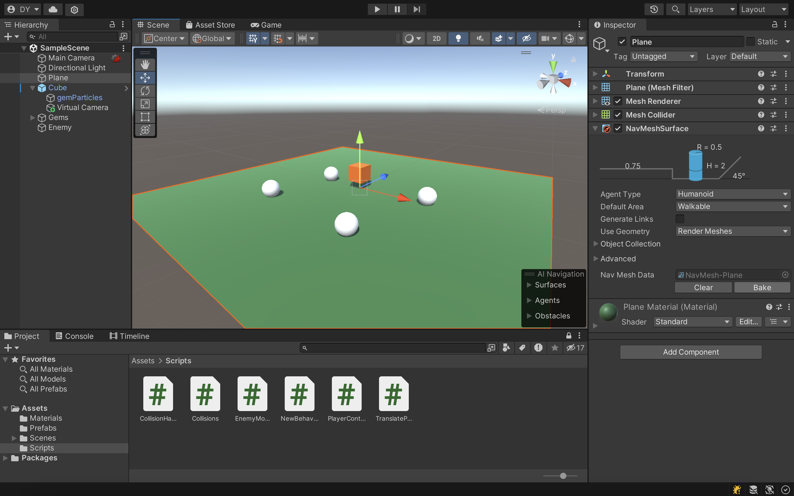
Task: Open Undo History icon
Action: (x=654, y=9)
